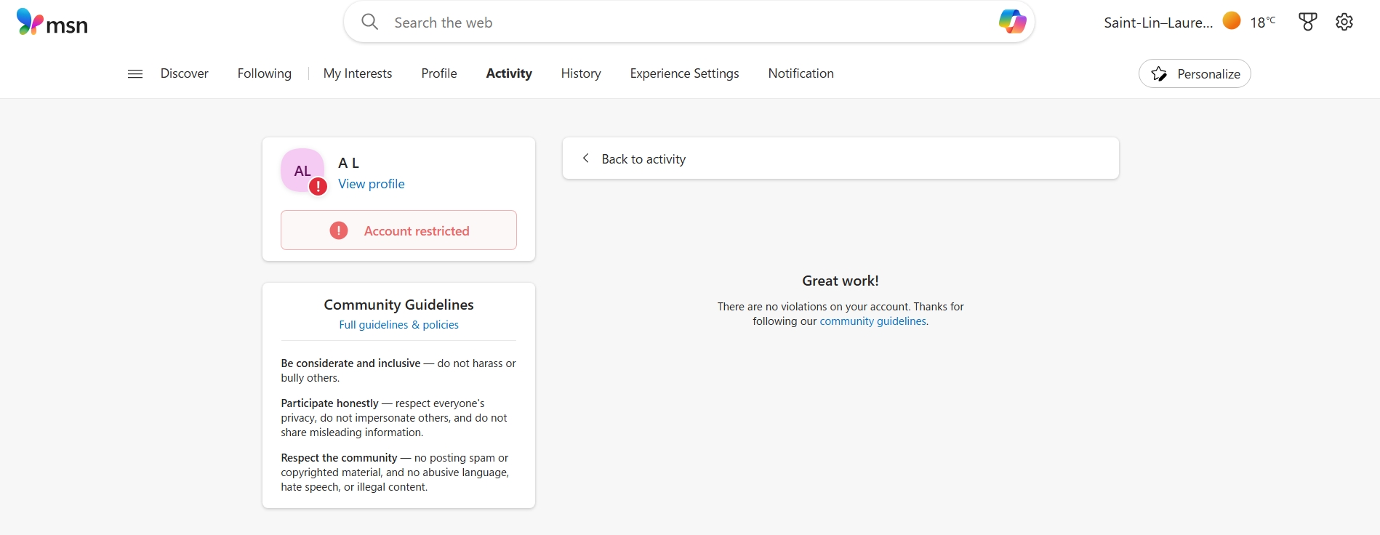1380x535 pixels.
Task: Open the community guidelines link
Action: (872, 321)
